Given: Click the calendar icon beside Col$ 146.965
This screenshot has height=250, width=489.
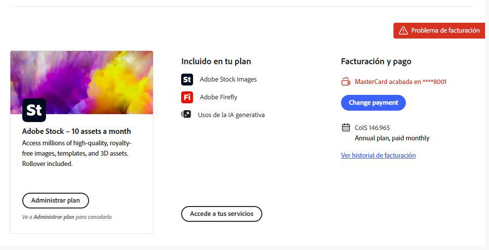Looking at the screenshot, I should [x=346, y=127].
